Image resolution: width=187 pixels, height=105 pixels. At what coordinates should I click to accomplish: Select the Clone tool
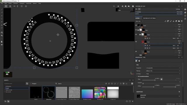click(2, 25)
